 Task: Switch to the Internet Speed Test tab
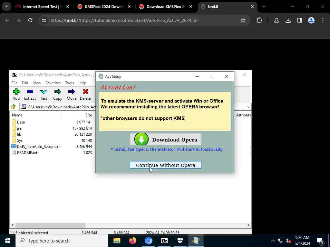42,6
